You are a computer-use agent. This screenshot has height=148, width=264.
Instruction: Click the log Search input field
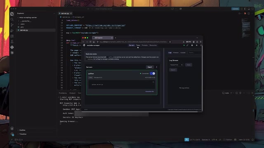tap(194, 53)
